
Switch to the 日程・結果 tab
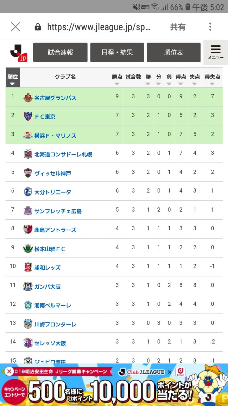click(x=117, y=53)
